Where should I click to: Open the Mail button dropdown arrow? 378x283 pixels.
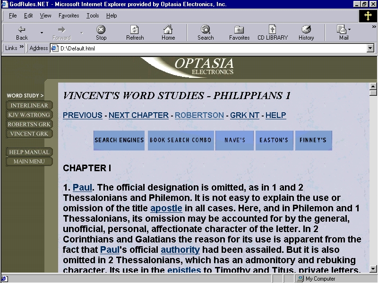coord(350,30)
